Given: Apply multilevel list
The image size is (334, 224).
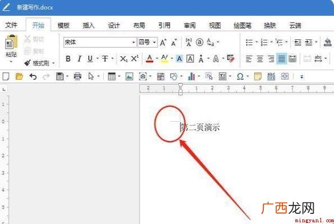Looking at the screenshot, I should [x=279, y=42].
